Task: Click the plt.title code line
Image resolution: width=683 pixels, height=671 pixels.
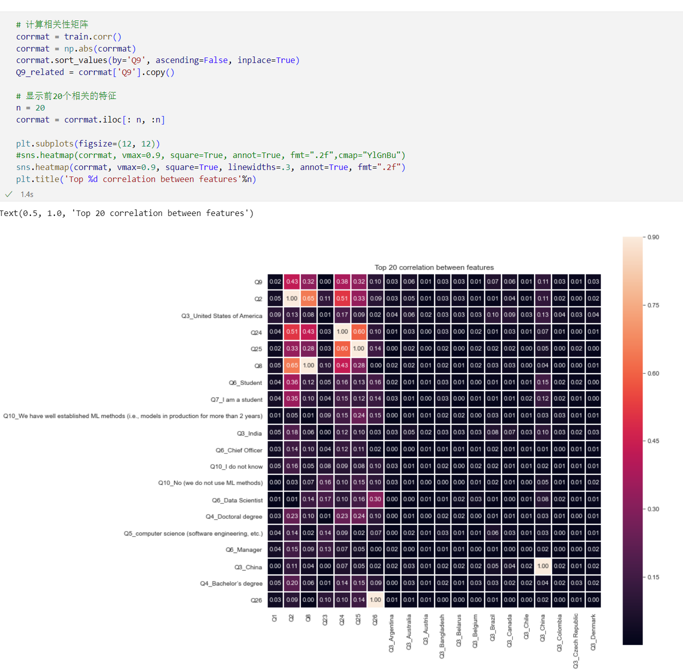Action: pos(136,179)
